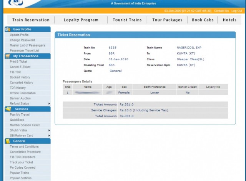Open the Contact Us link

(x=221, y=11)
